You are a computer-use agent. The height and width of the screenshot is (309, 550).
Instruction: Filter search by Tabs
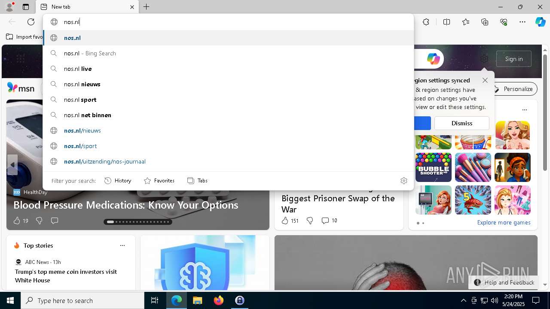[198, 181]
